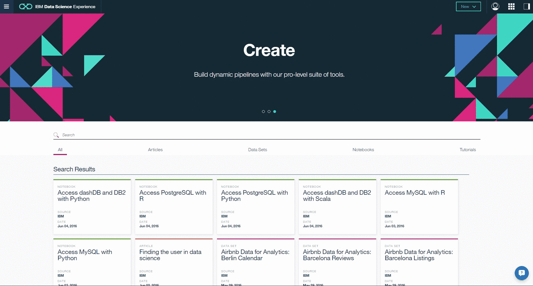Open Access MySQL with Python notebook
Image resolution: width=533 pixels, height=286 pixels.
(92, 262)
